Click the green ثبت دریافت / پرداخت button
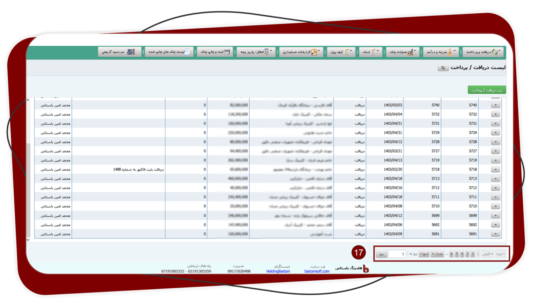 pyautogui.click(x=487, y=90)
